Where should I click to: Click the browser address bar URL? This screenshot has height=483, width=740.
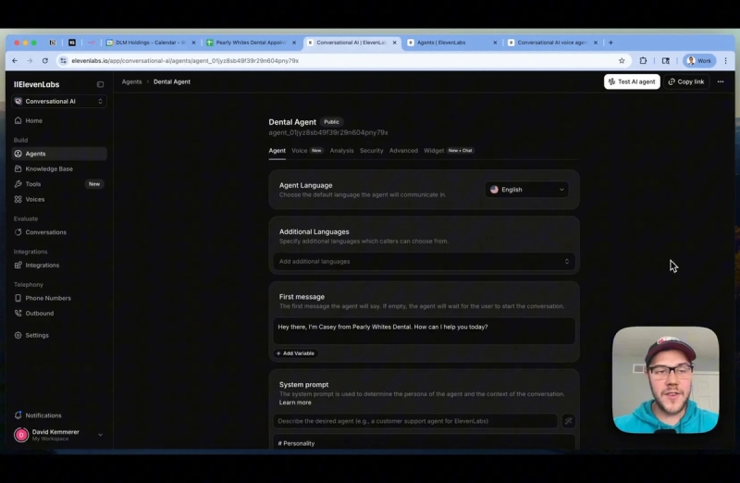click(x=185, y=61)
